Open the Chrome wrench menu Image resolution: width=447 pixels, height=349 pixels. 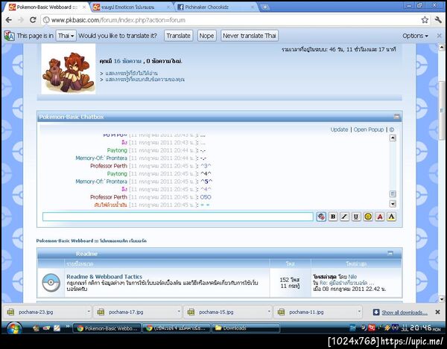click(438, 20)
